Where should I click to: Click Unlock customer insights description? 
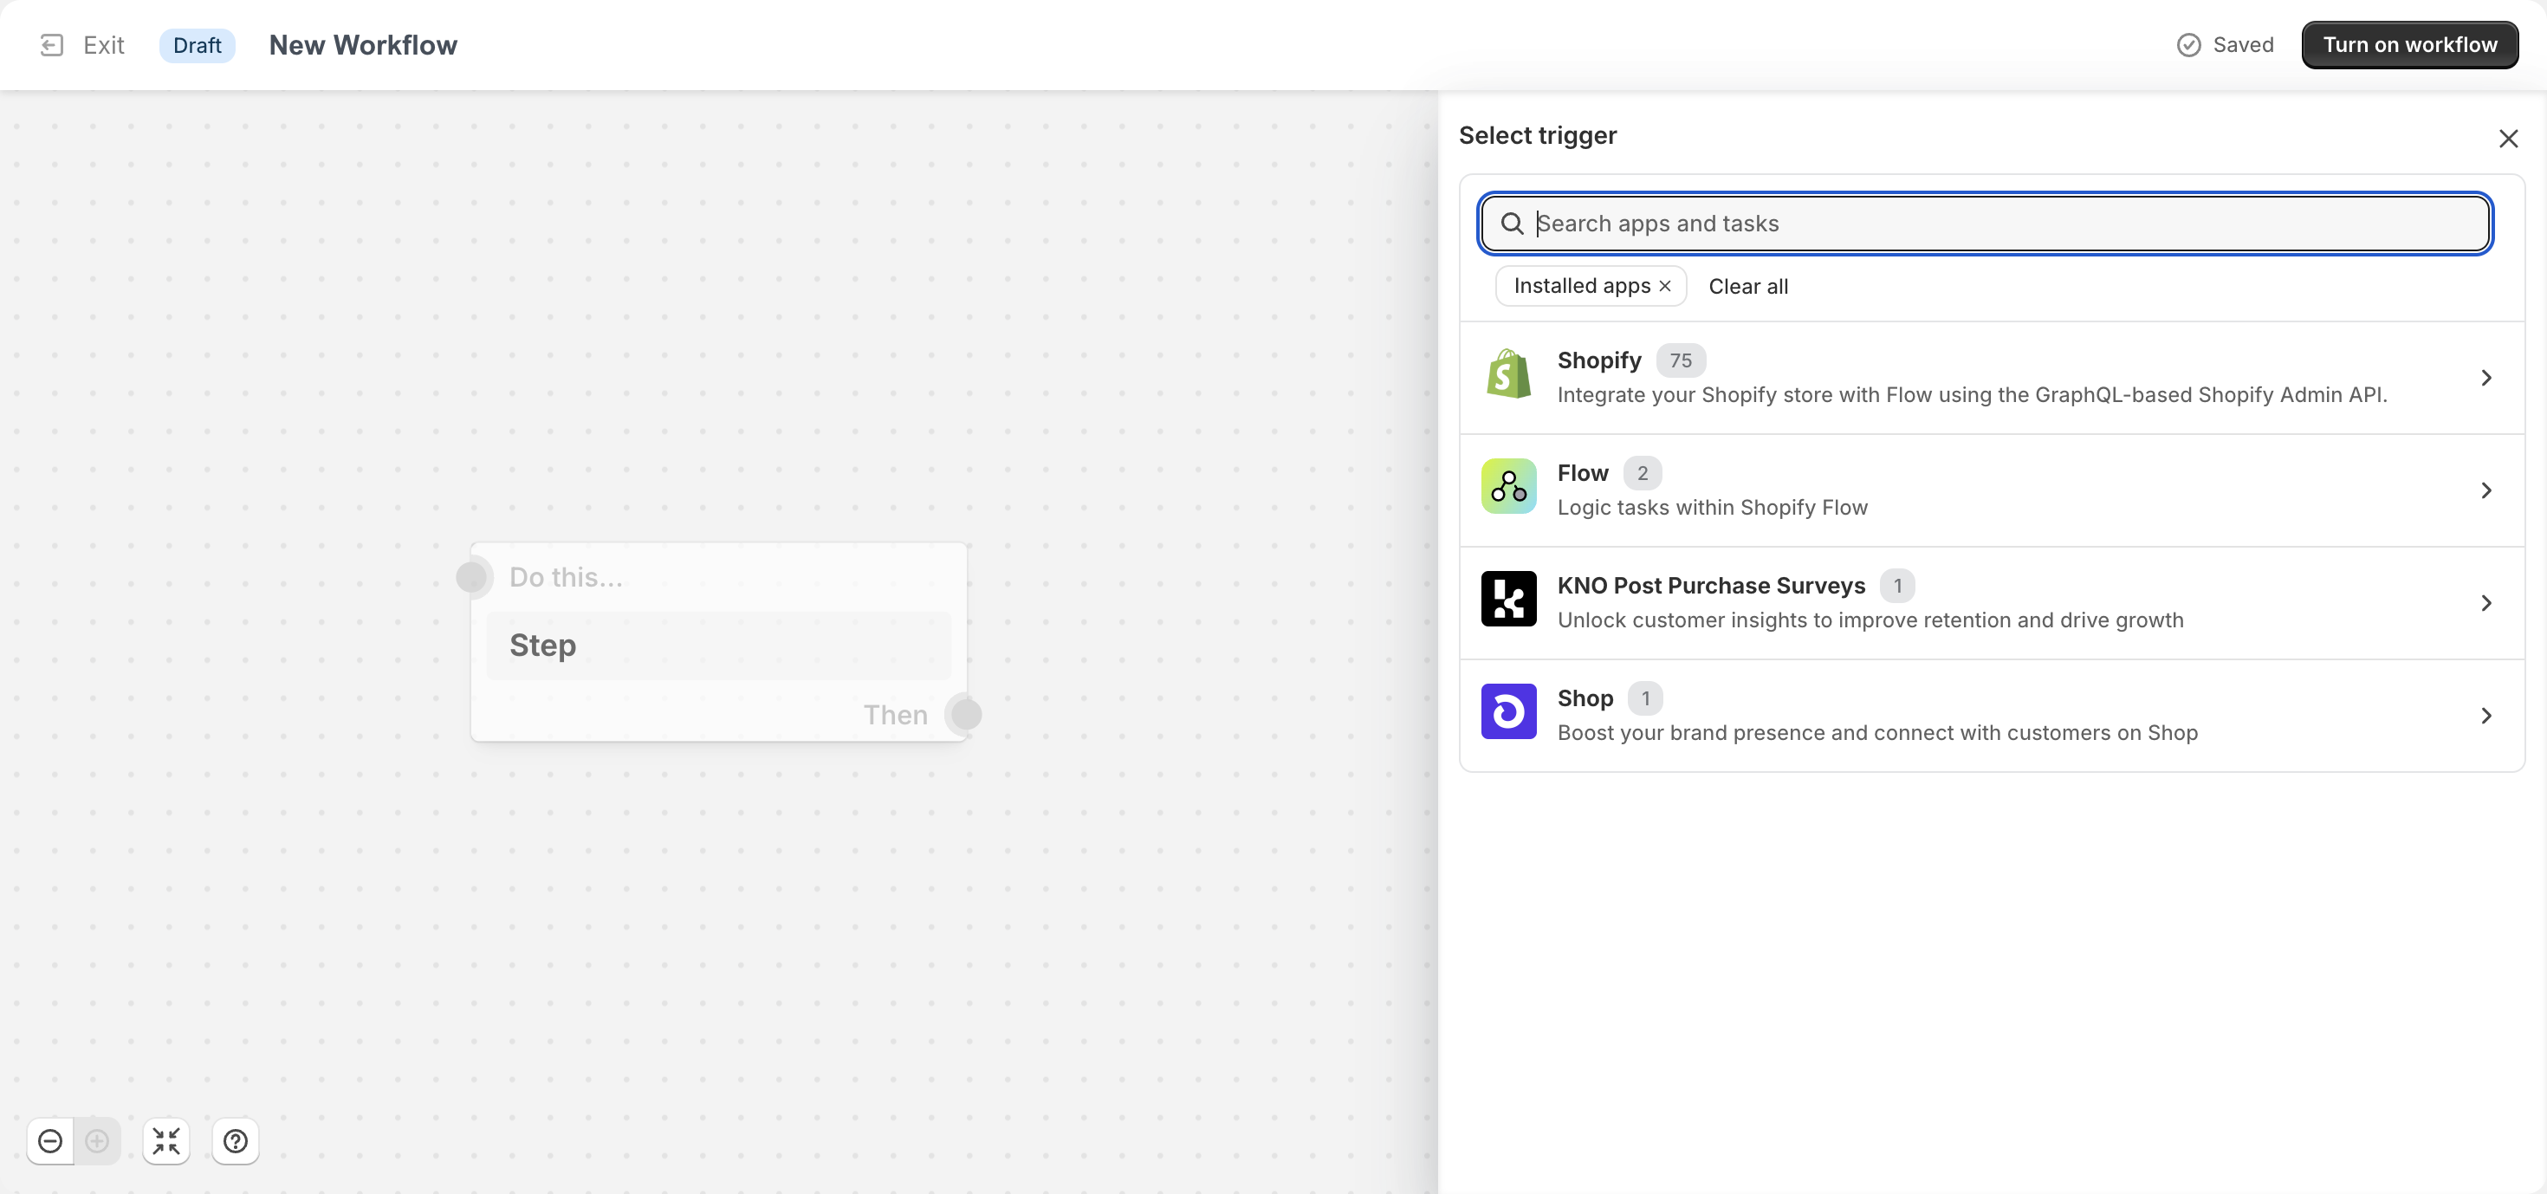(x=1870, y=620)
